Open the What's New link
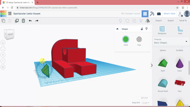The image size is (190, 107). point(170,14)
